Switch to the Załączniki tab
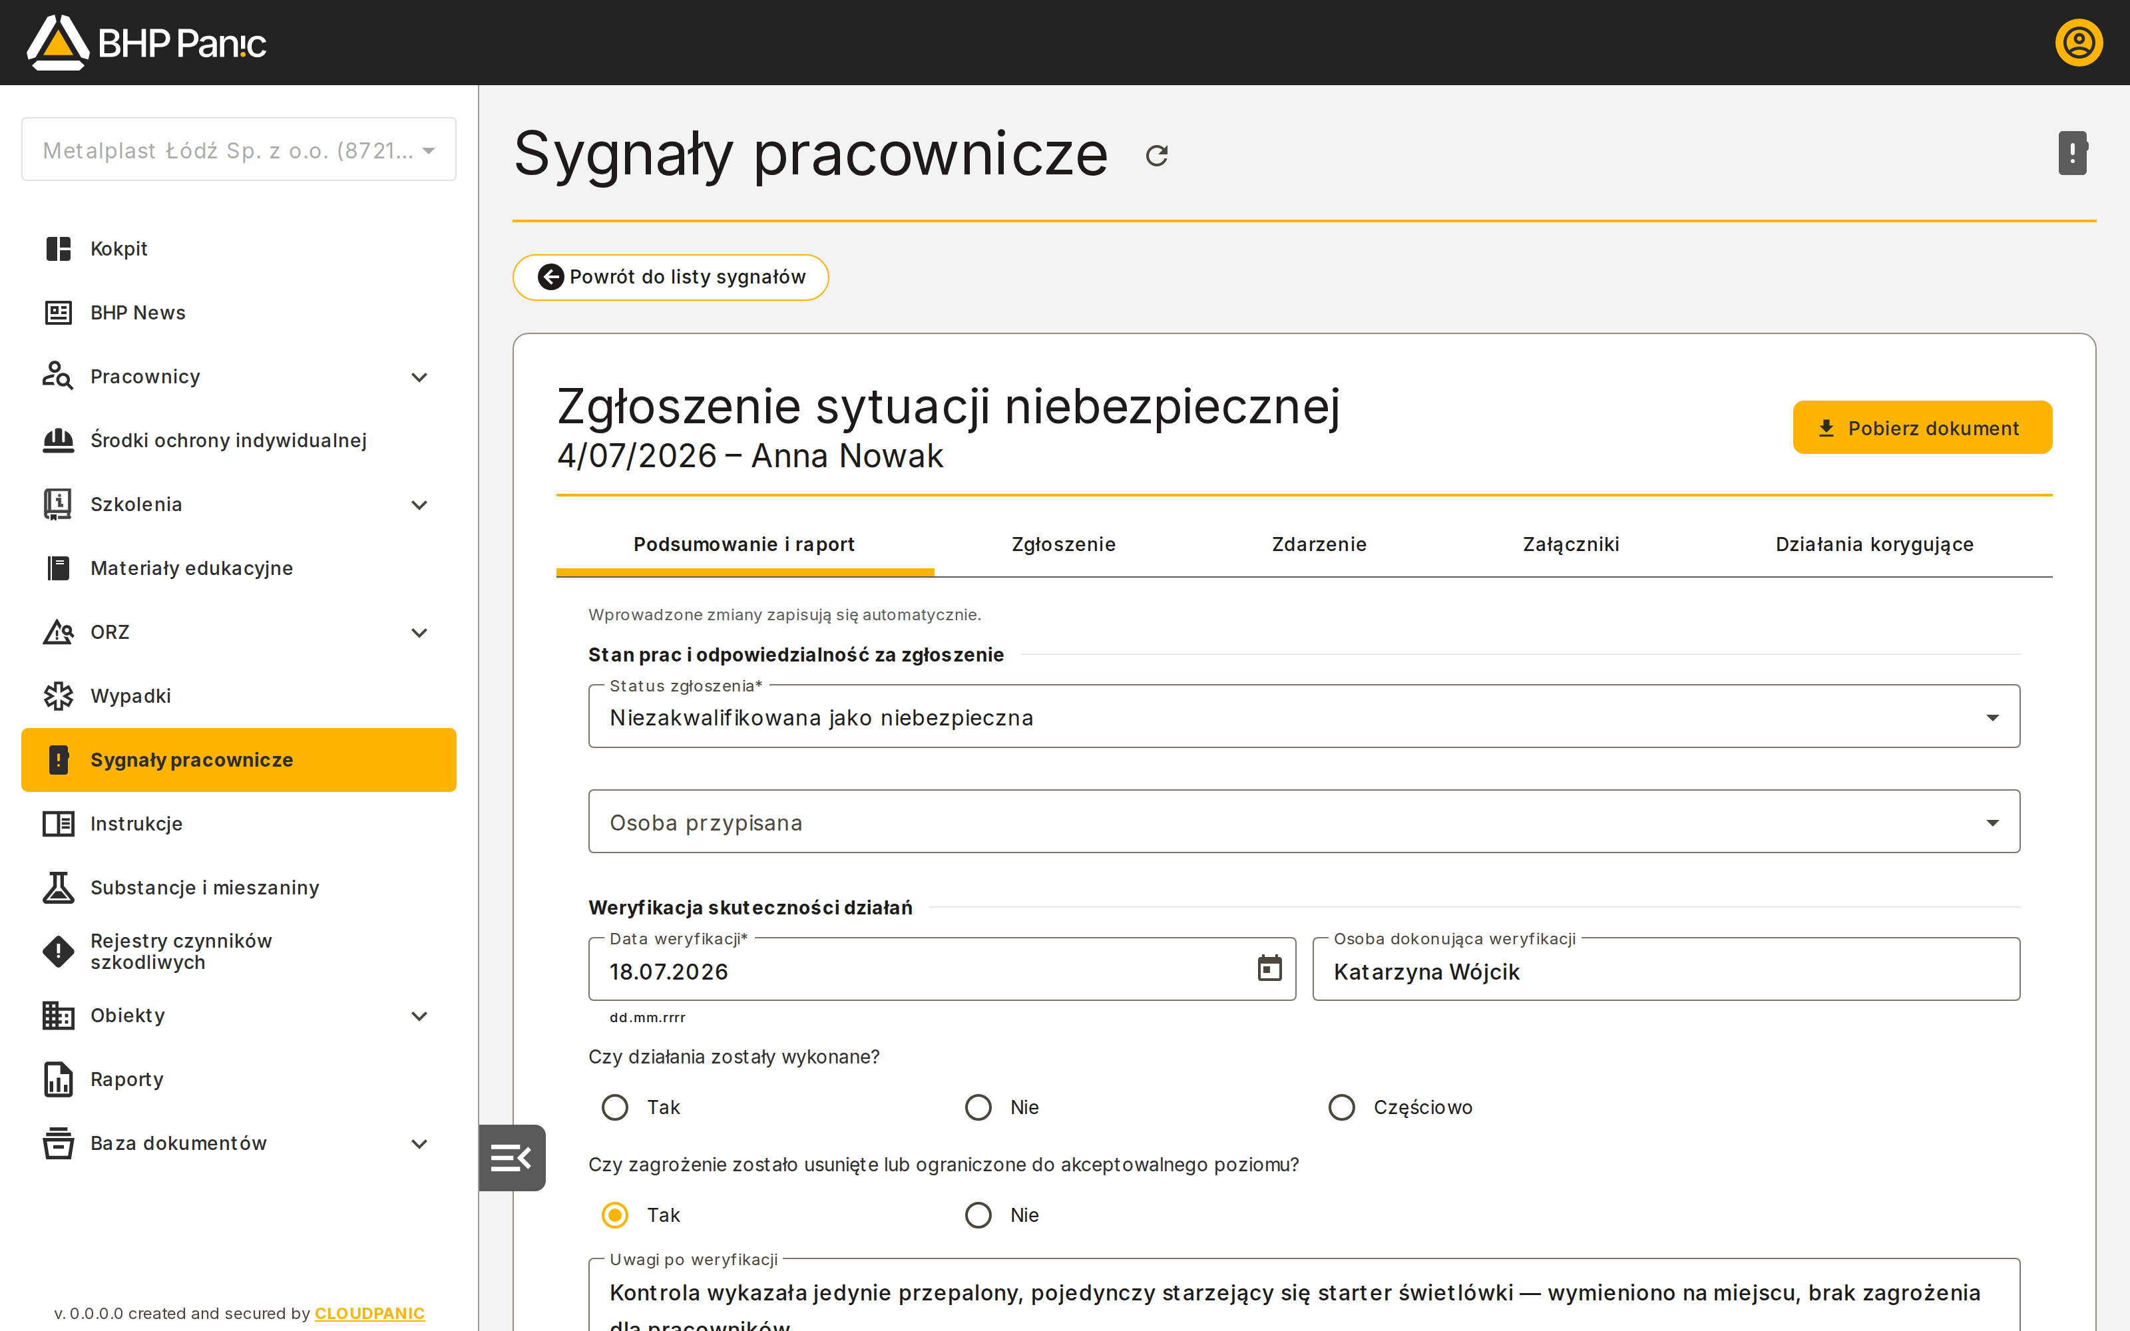 (x=1570, y=545)
